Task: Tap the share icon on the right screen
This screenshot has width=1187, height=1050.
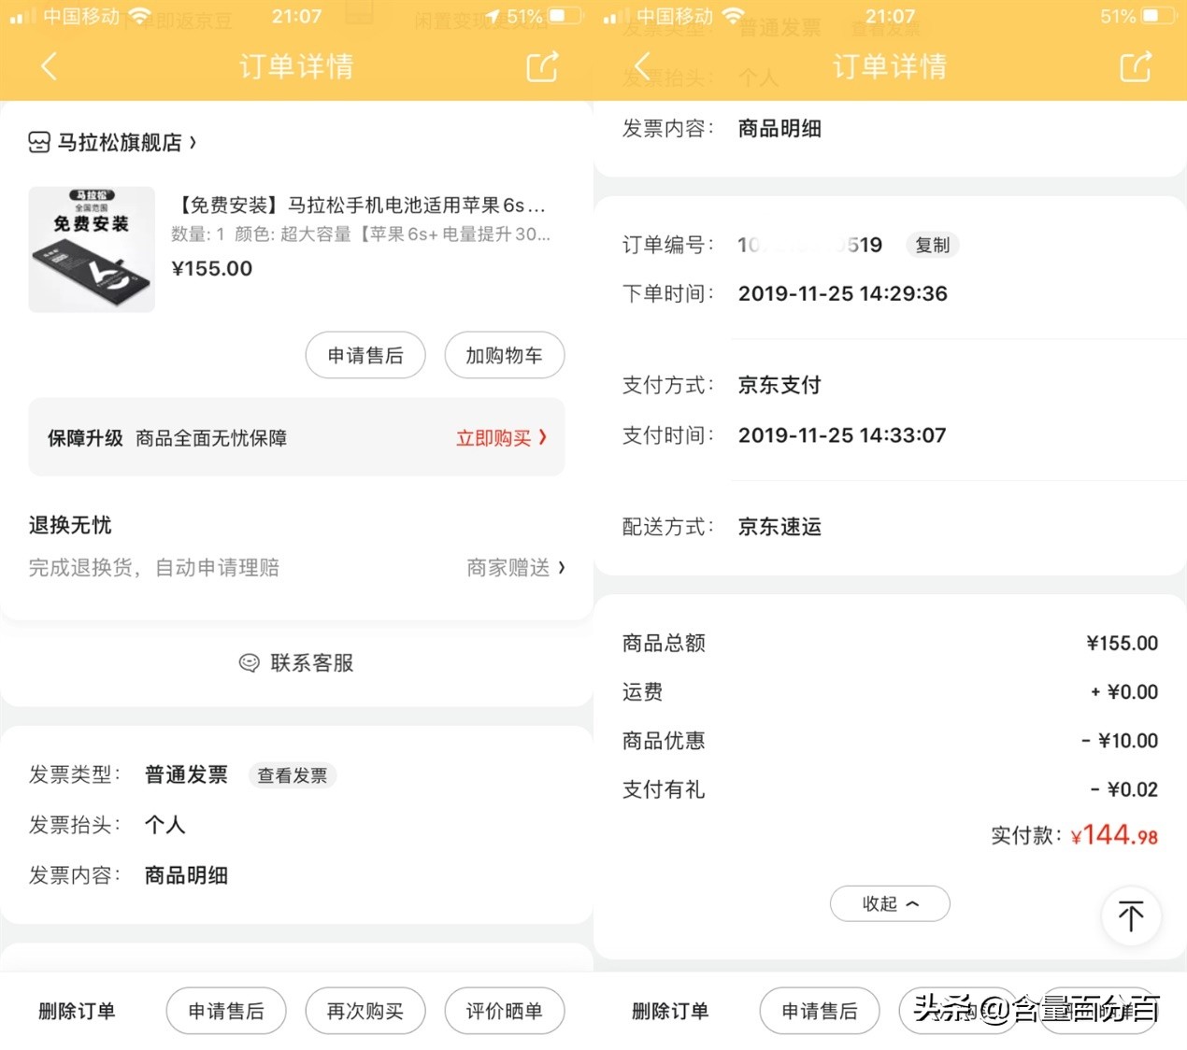Action: click(x=1135, y=66)
